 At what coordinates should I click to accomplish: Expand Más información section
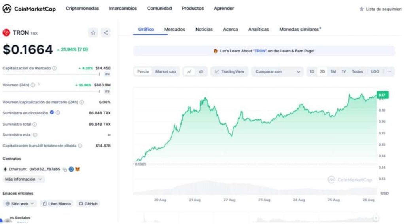click(23, 179)
